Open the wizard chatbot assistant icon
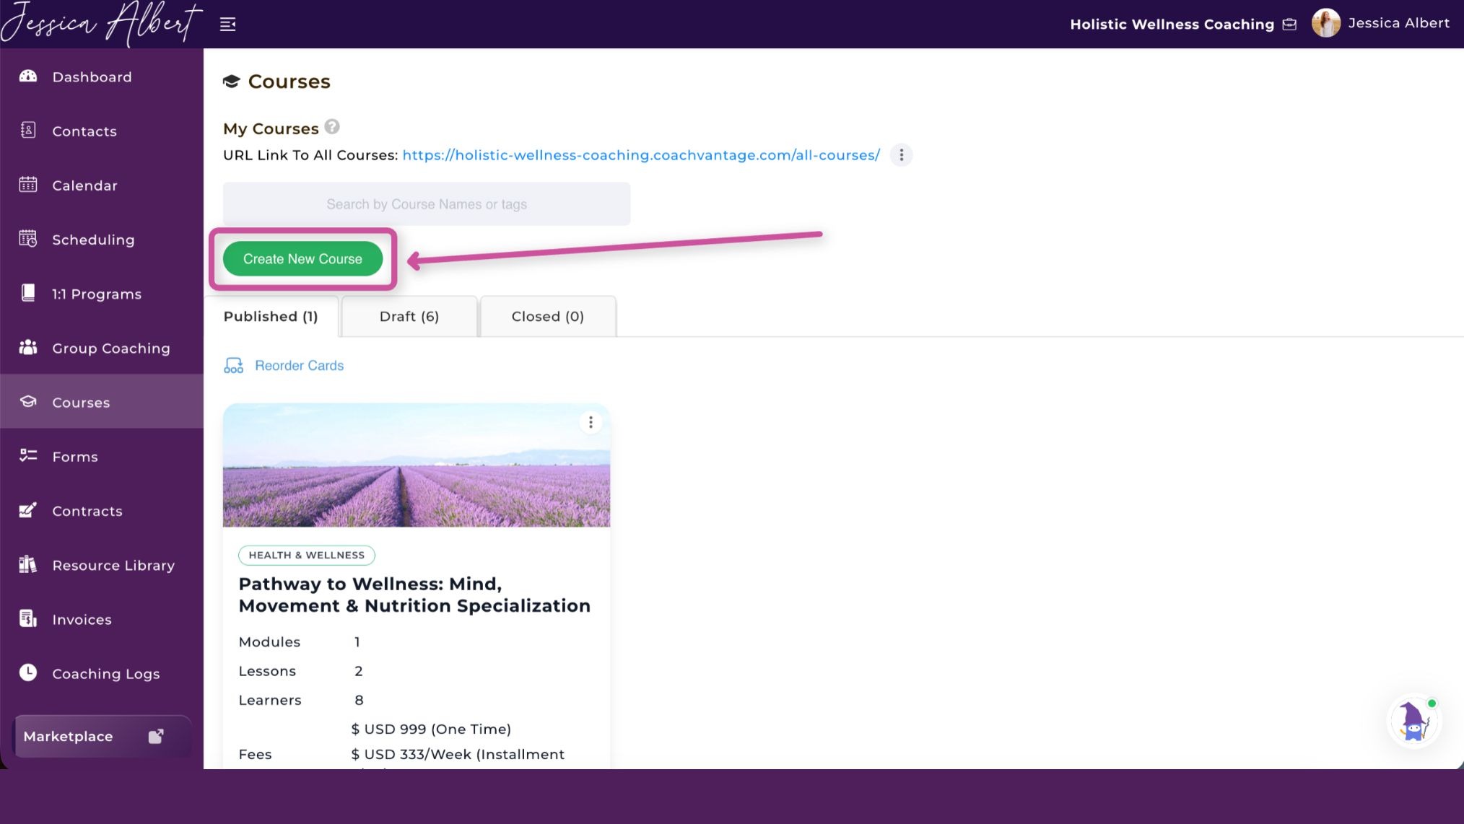Viewport: 1464px width, 824px height. 1413,722
